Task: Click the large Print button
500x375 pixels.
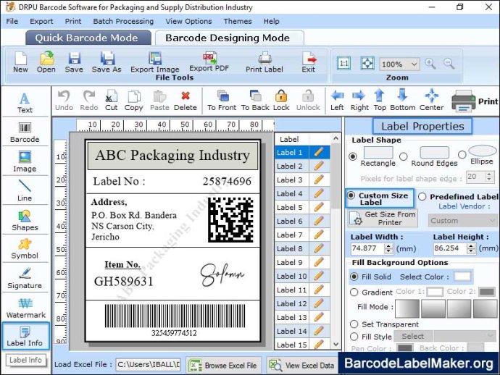Action: coord(475,101)
